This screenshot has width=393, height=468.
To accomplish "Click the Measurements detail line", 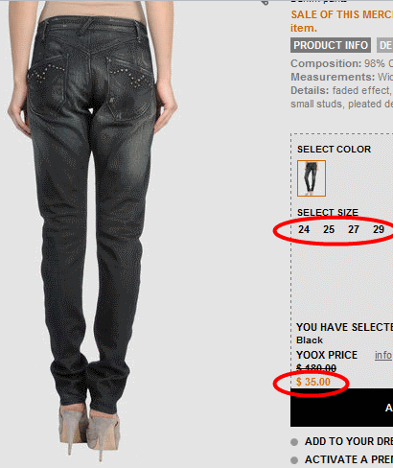I will [341, 77].
